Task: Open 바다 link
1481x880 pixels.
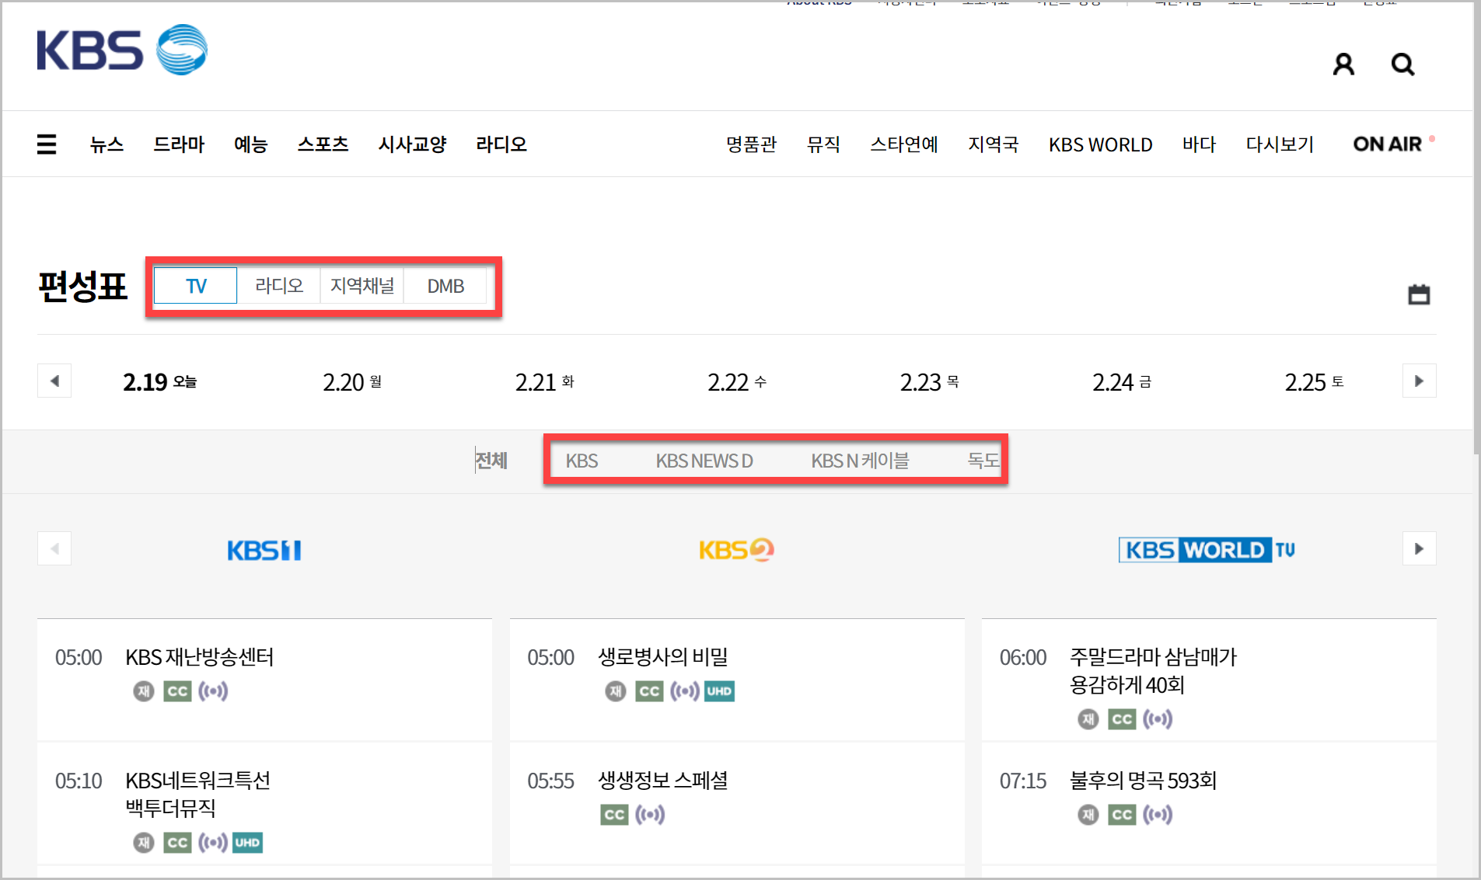Action: point(1199,144)
